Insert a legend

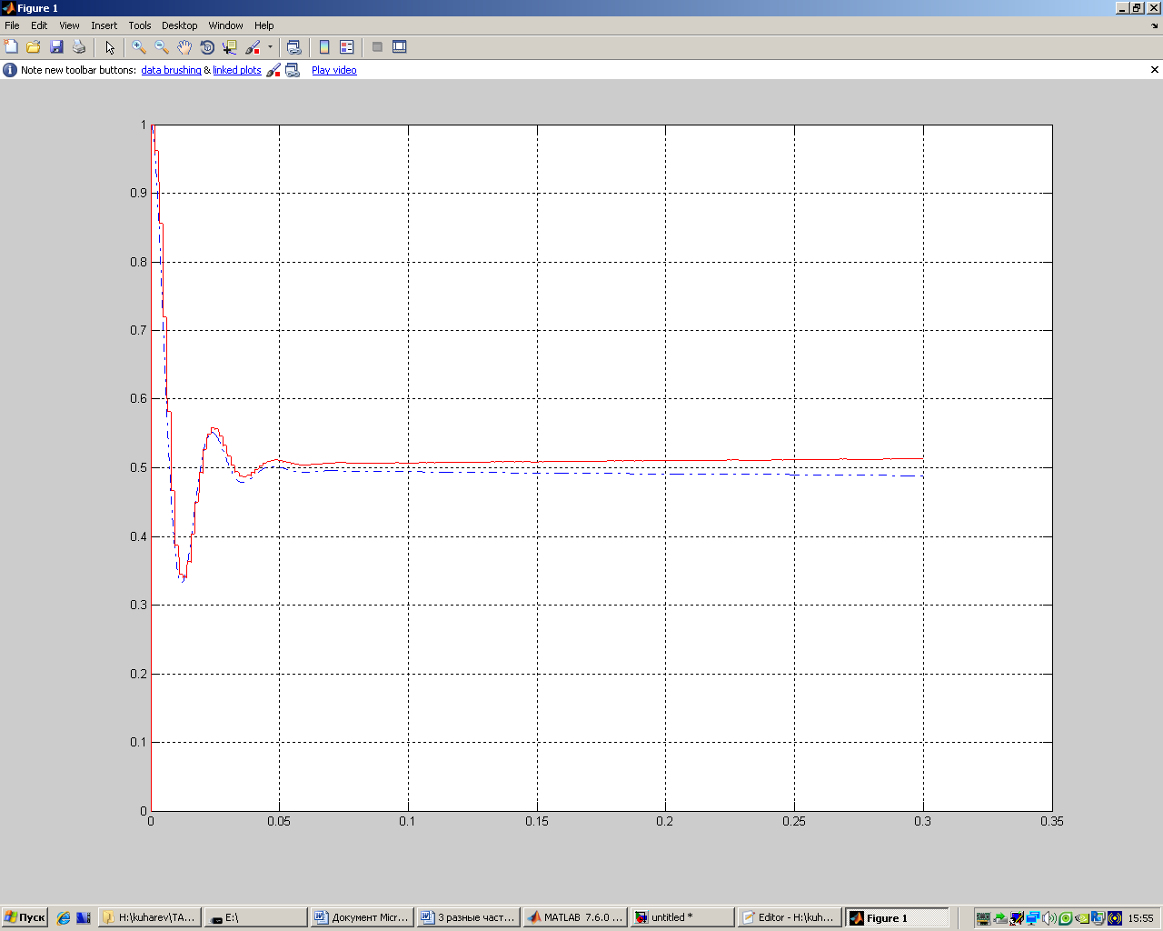(347, 46)
